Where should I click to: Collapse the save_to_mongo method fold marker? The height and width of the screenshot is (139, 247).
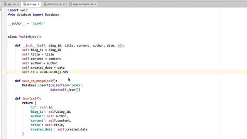click(7, 81)
